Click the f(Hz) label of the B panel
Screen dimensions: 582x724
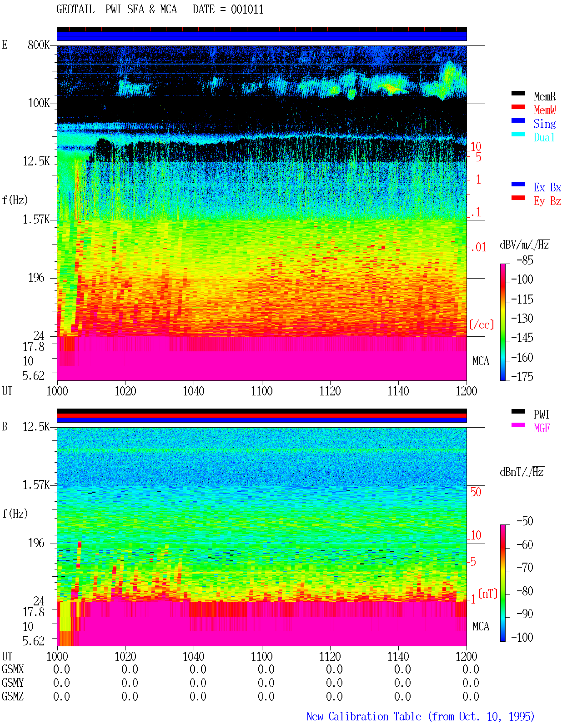15,514
